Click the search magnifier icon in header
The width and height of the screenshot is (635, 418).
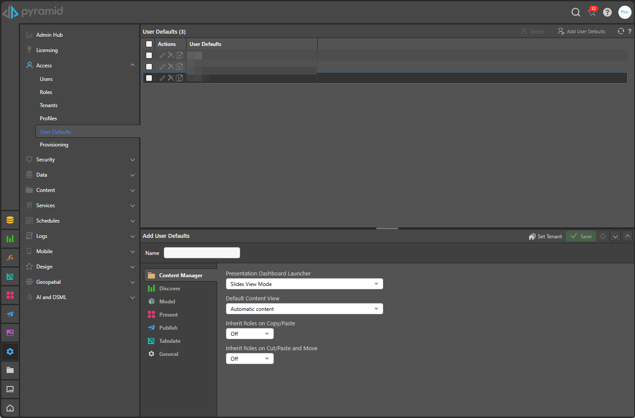pos(575,12)
